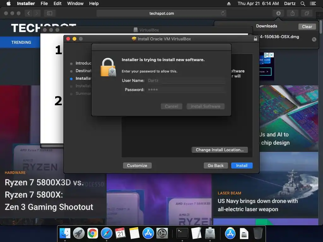The image size is (323, 242).
Task: Click the Installer app in the Dock
Action: (210, 233)
